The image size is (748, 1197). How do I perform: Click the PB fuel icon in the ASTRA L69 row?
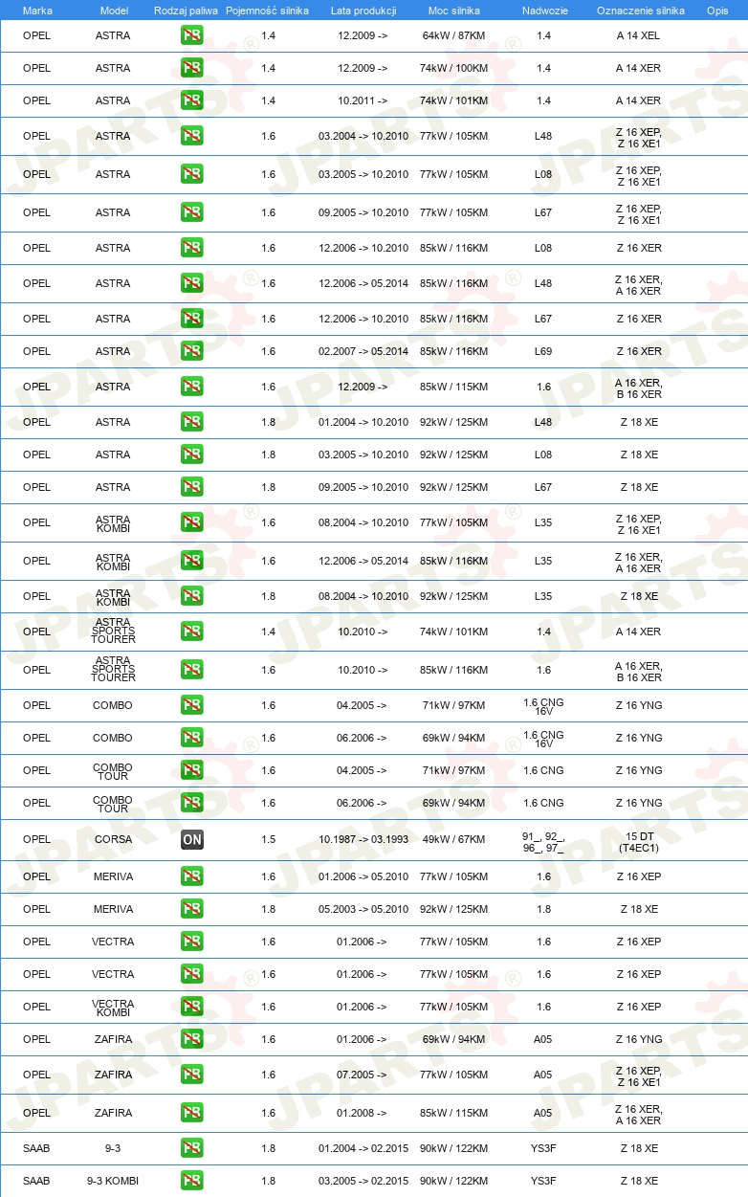point(192,351)
